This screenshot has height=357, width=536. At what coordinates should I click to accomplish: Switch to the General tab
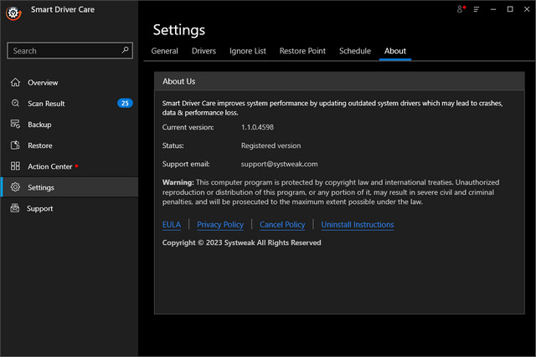pos(164,51)
